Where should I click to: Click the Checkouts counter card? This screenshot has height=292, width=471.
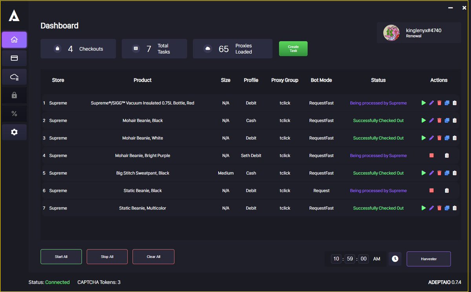[78, 49]
